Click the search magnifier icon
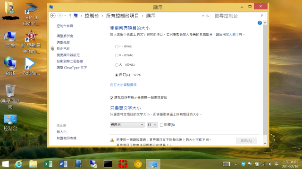 262,15
